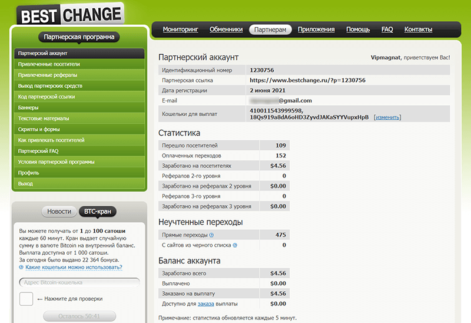Click the Неучтенные переходы heading
Viewport: 471px width, 323px height.
point(201,222)
